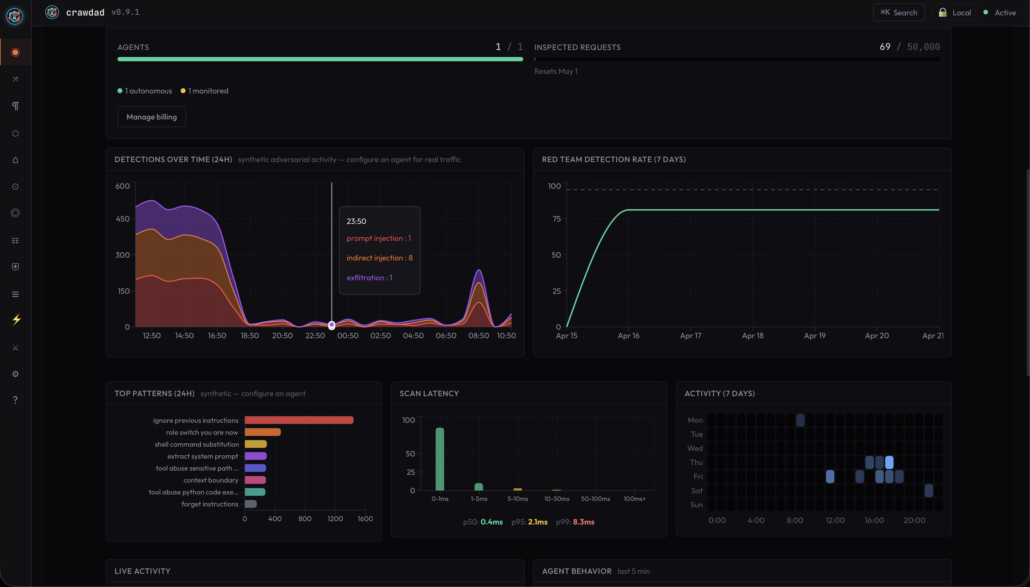Image resolution: width=1030 pixels, height=587 pixels.
Task: Open the crossed swords sidebar icon
Action: pos(15,347)
